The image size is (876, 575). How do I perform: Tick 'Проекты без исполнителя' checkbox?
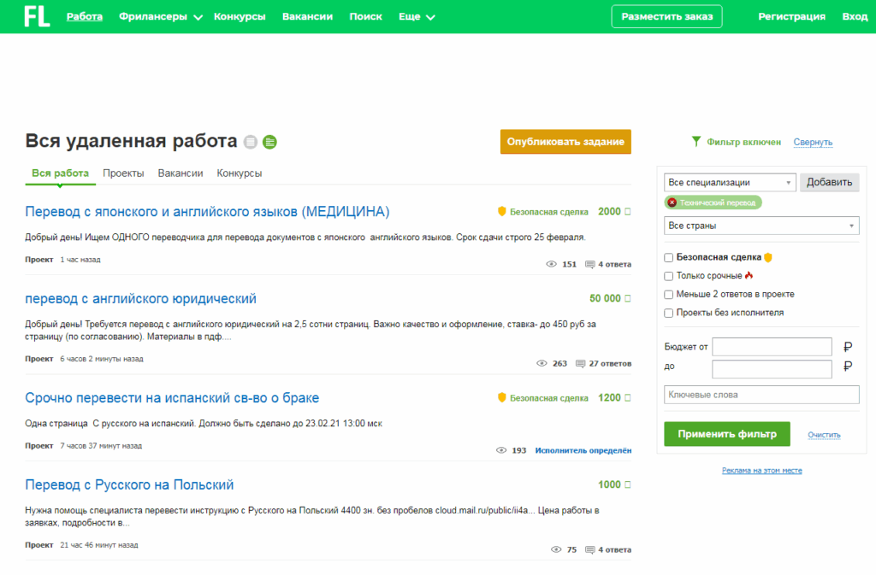click(669, 314)
